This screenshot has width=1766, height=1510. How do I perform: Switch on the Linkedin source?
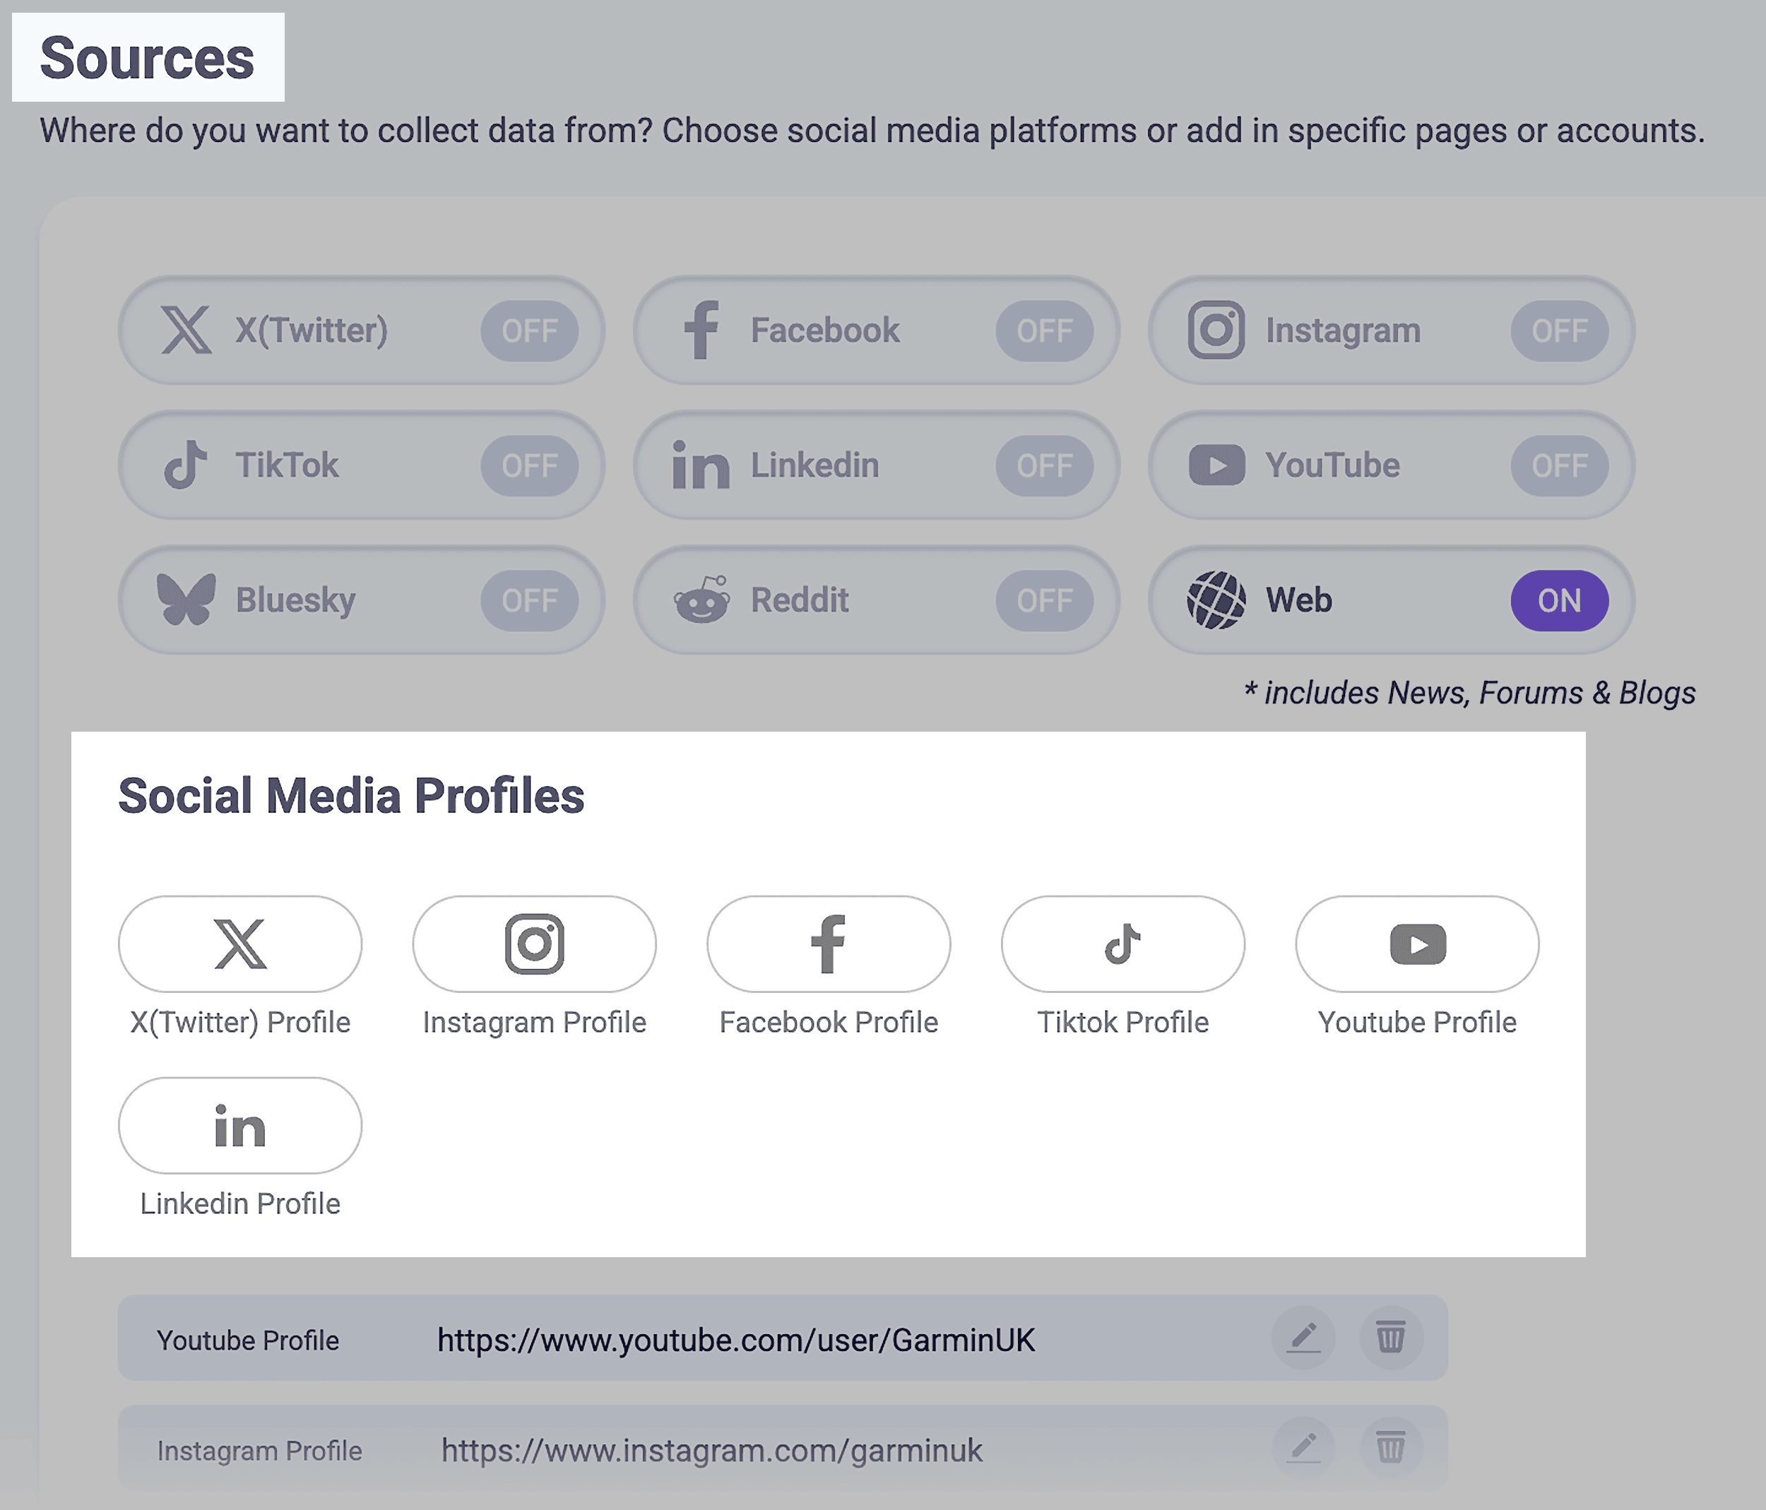pos(1045,465)
